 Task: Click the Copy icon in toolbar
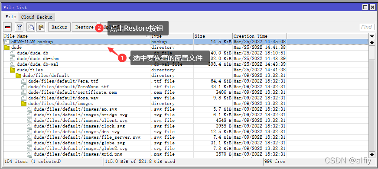pyautogui.click(x=31, y=27)
